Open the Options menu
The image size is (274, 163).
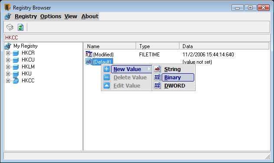(51, 16)
